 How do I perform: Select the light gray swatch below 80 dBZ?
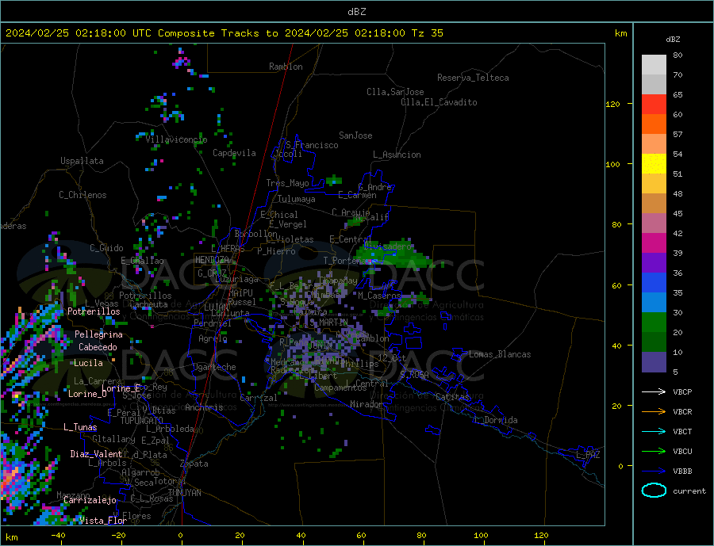click(654, 65)
